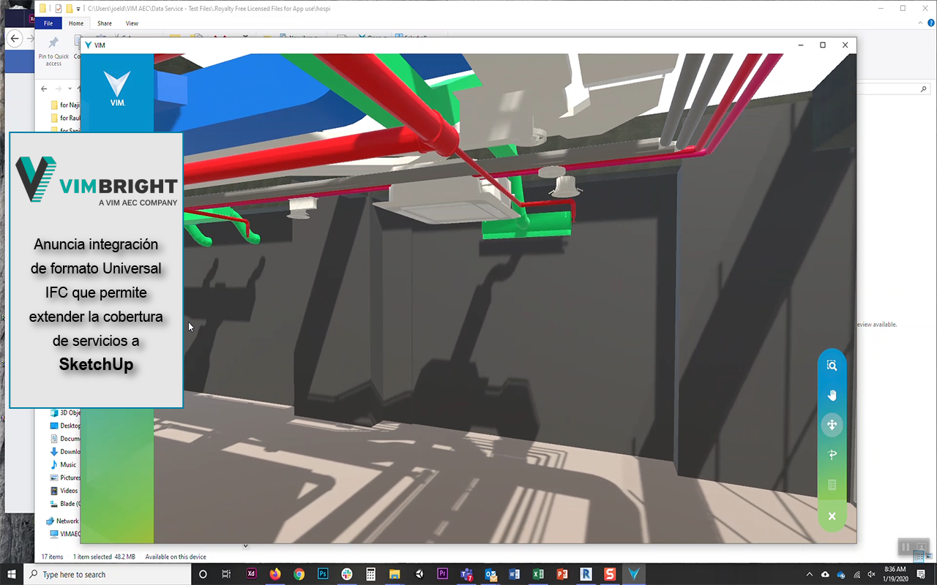937x585 pixels.
Task: Switch to the View ribbon tab
Action: point(132,23)
